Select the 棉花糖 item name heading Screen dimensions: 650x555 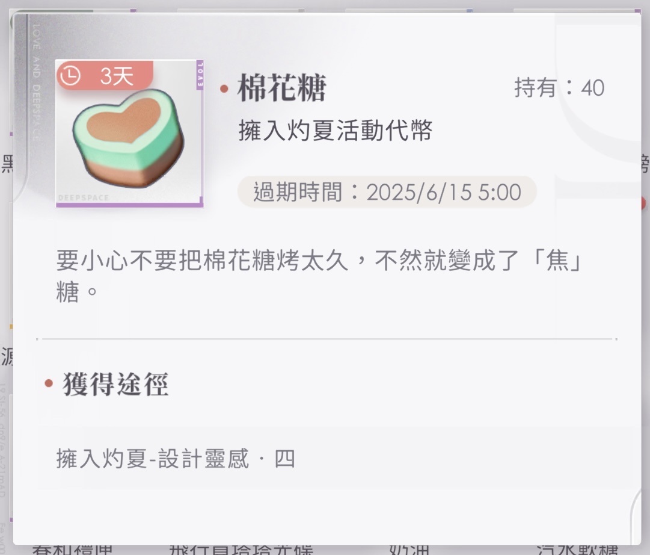click(x=282, y=88)
